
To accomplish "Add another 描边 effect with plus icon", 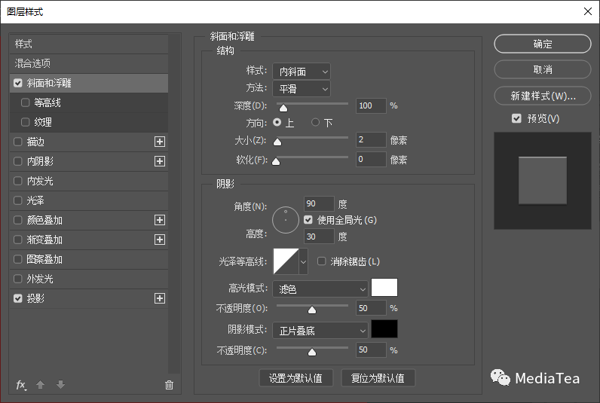I will pyautogui.click(x=160, y=142).
